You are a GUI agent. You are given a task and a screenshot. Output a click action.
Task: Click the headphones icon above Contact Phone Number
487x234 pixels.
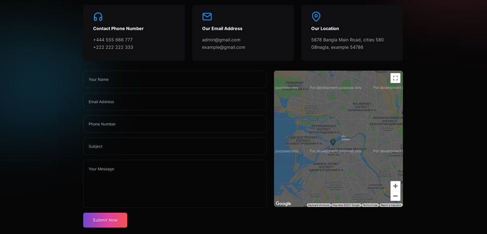point(98,17)
